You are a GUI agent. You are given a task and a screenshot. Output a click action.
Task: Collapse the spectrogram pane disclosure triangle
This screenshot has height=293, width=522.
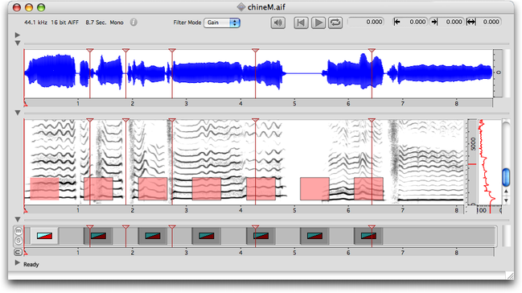click(x=18, y=113)
